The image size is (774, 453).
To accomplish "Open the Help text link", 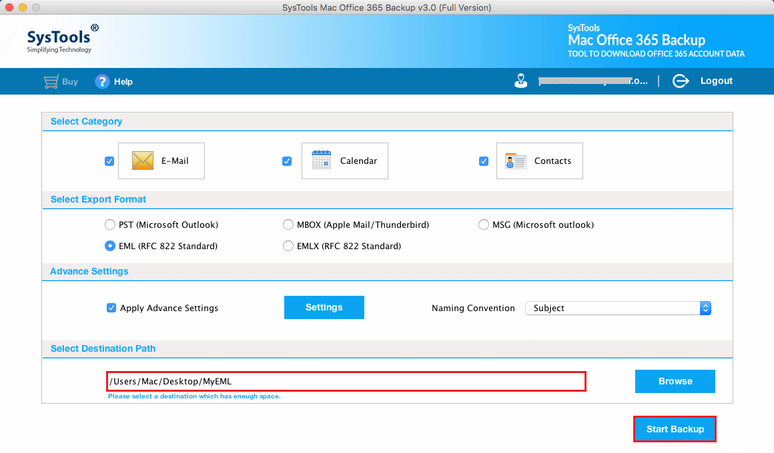I will (x=123, y=82).
